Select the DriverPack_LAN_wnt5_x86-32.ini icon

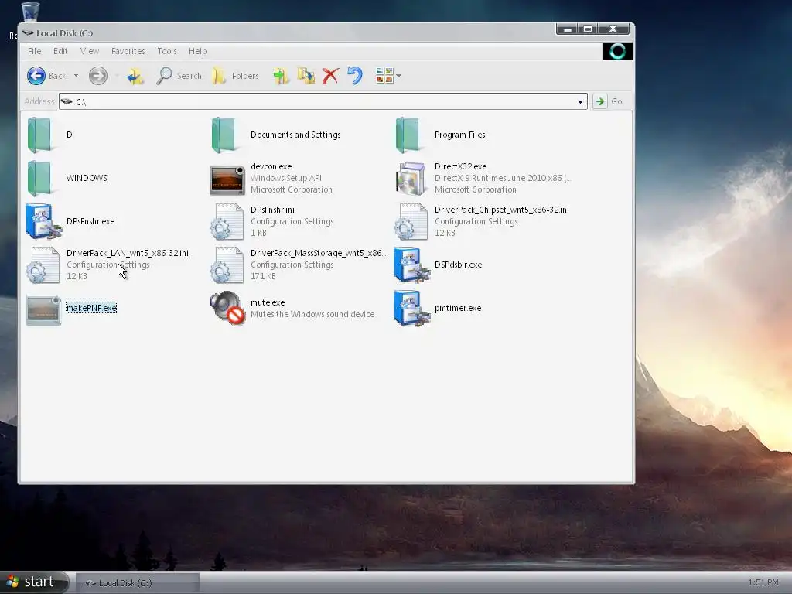click(x=43, y=265)
